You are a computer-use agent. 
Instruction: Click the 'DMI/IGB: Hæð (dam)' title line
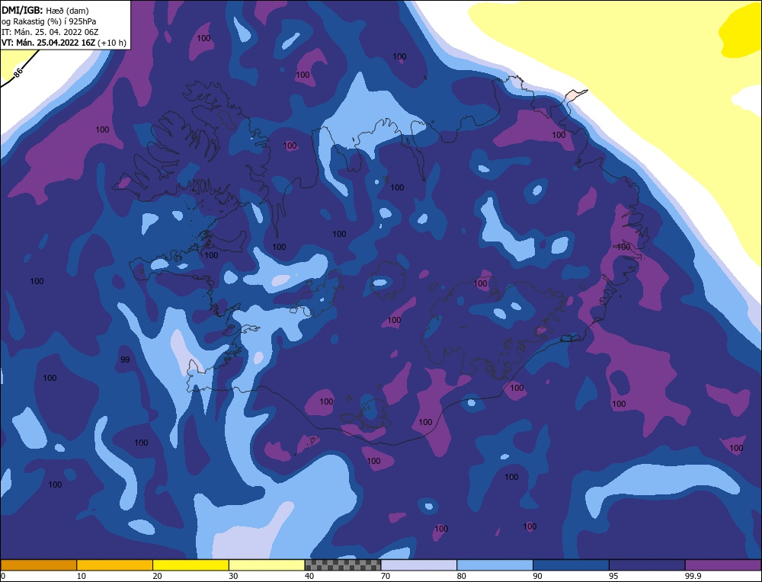[45, 10]
